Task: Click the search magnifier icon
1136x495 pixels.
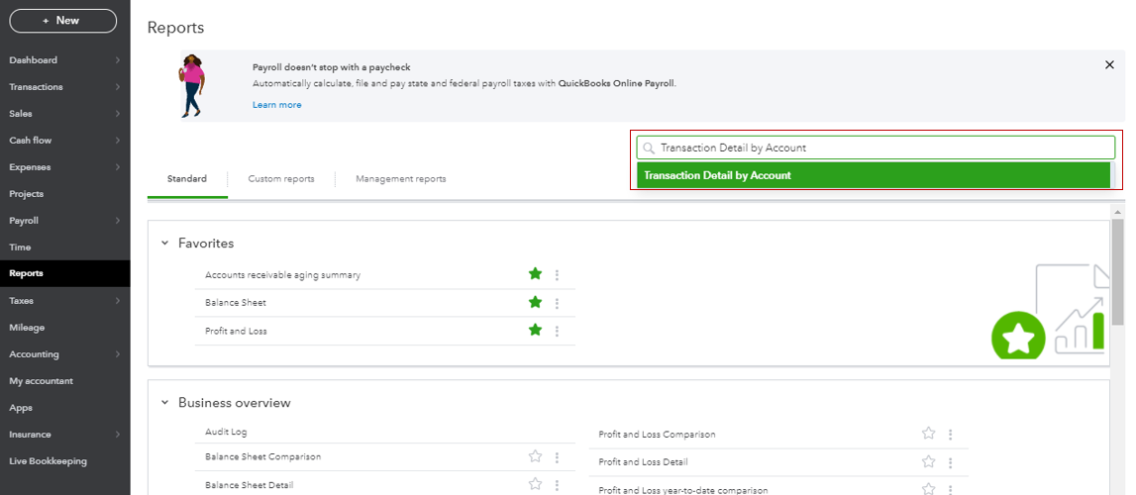Action: 649,148
